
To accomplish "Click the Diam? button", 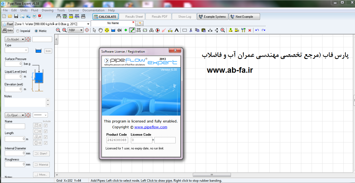I will [x=41, y=153].
